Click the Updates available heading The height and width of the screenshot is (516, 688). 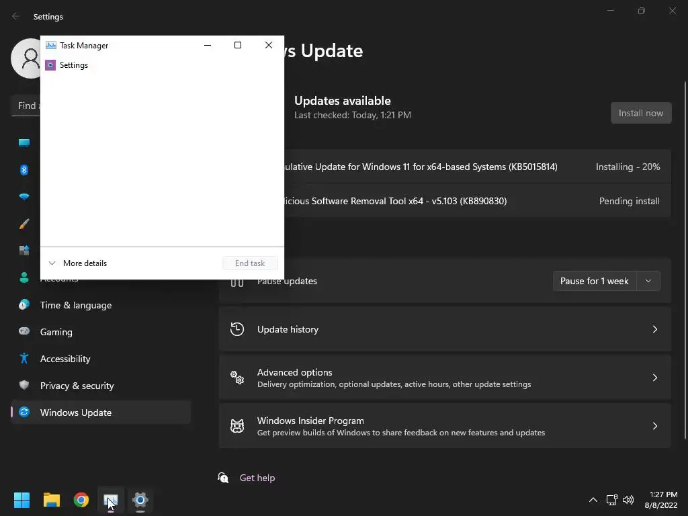(342, 101)
